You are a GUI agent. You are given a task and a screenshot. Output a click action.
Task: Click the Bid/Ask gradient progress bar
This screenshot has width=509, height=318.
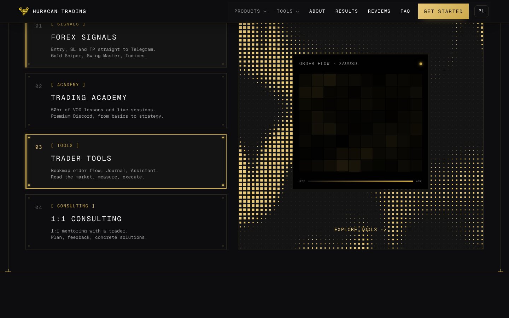tap(361, 181)
